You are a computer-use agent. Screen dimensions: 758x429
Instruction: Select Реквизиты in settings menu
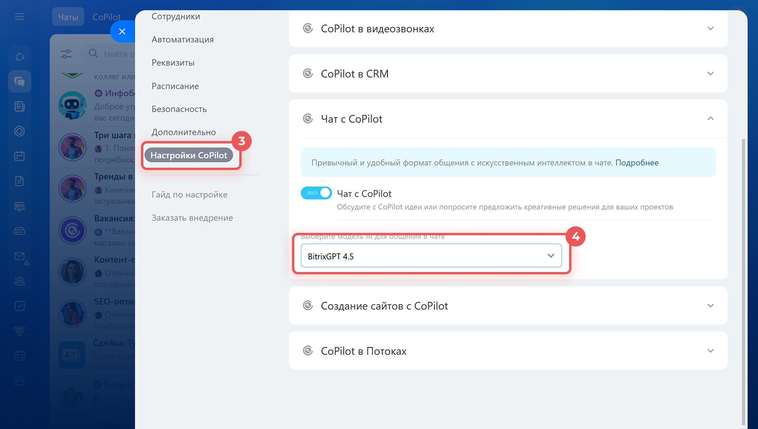pyautogui.click(x=173, y=63)
